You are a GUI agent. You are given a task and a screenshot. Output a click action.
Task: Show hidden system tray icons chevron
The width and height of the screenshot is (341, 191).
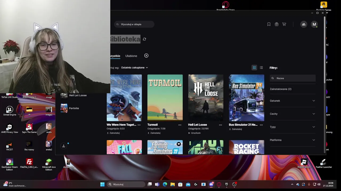tap(292, 184)
